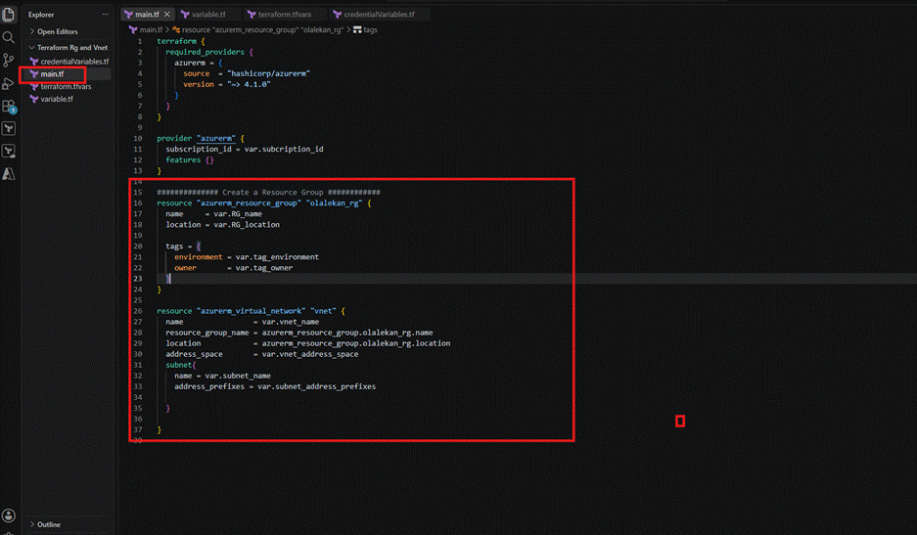Click var.vnet_name on line 27
The width and height of the screenshot is (917, 535).
[290, 322]
